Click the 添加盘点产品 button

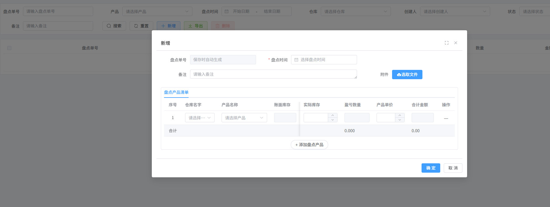309,145
